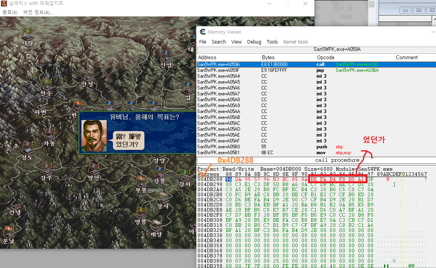
Task: Click the Opcode column header
Action: pyautogui.click(x=355, y=57)
